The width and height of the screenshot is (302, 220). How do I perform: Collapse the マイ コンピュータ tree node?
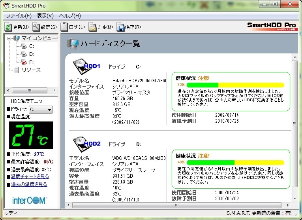pyautogui.click(x=9, y=39)
